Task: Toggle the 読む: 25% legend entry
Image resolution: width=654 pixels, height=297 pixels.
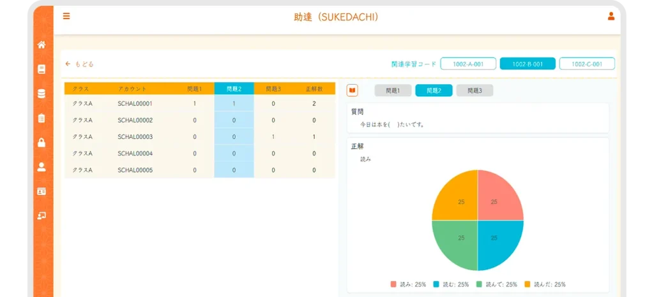Action: point(451,284)
